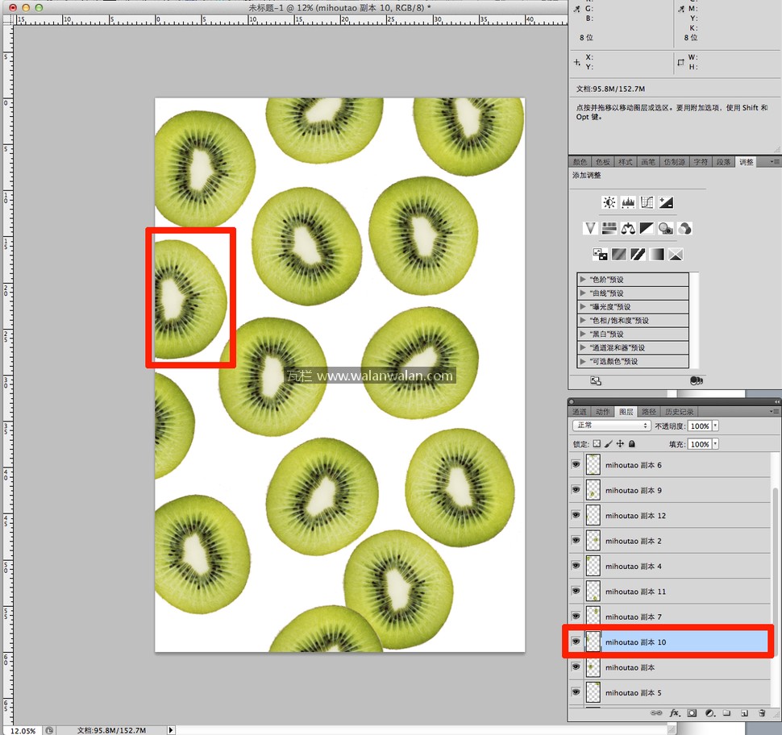This screenshot has height=735, width=782.
Task: Expand the "曲线"预设 presets group
Action: click(583, 293)
